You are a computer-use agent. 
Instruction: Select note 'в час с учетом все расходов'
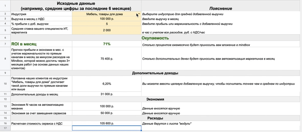(174, 32)
